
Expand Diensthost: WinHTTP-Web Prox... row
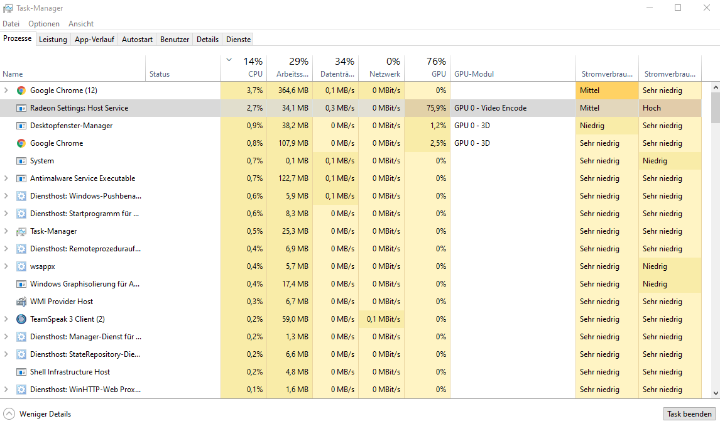point(6,390)
